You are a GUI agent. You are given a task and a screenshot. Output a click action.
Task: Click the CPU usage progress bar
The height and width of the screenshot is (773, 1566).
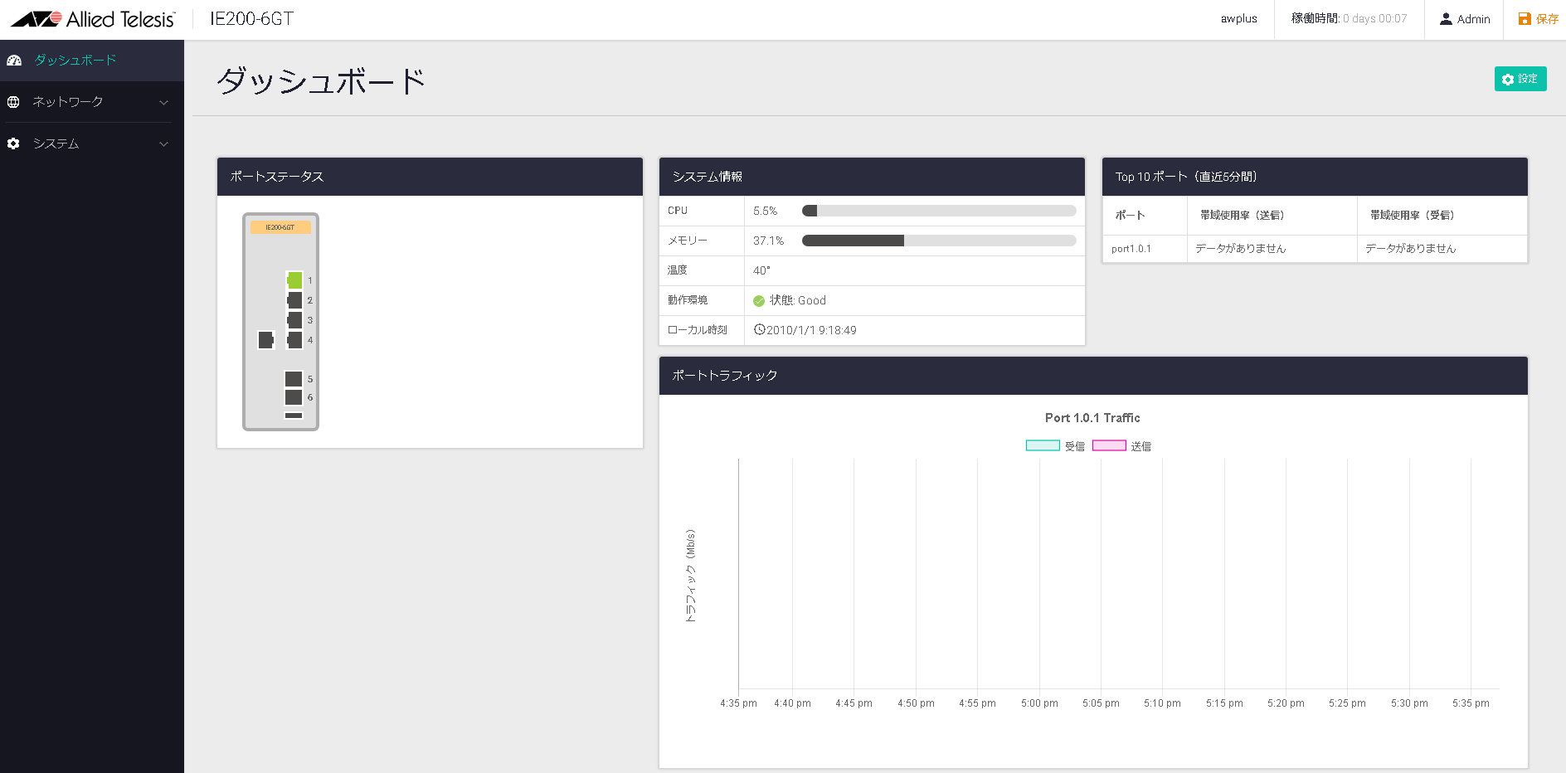938,211
